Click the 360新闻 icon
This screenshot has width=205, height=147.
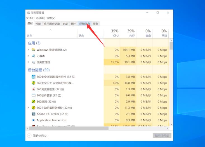[34, 101]
